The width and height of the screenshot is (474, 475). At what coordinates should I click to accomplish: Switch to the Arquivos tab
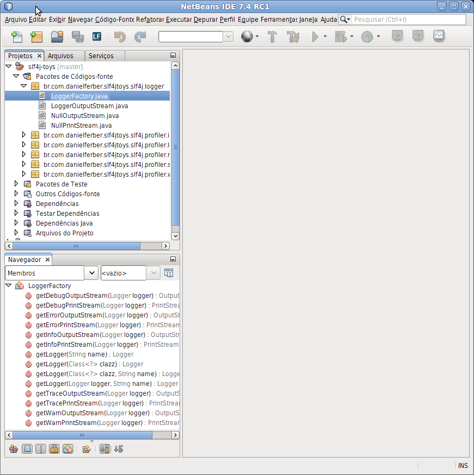click(60, 56)
